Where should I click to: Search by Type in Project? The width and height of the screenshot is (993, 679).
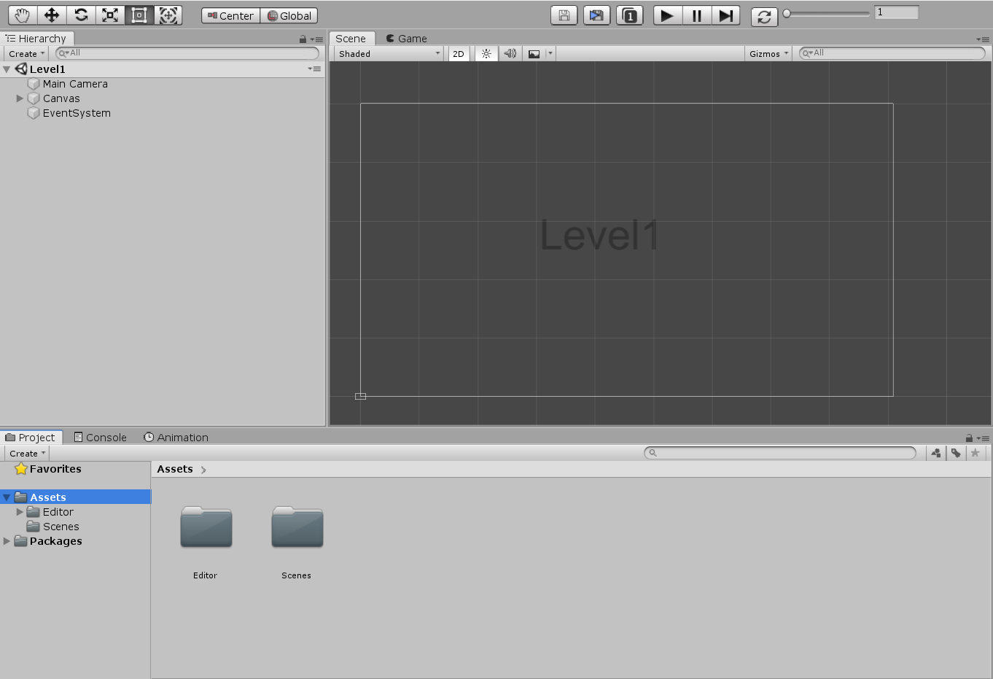[936, 453]
